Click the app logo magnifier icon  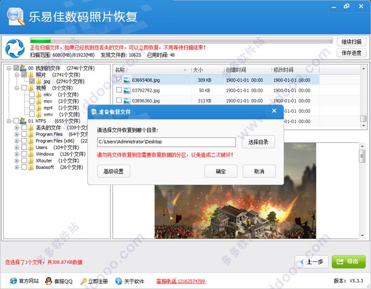(15, 17)
